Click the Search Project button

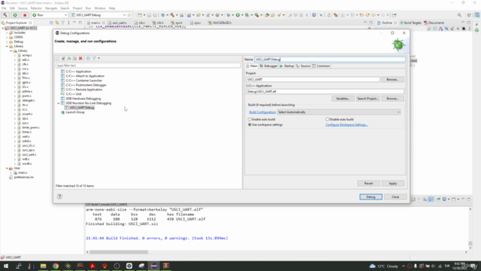(368, 99)
